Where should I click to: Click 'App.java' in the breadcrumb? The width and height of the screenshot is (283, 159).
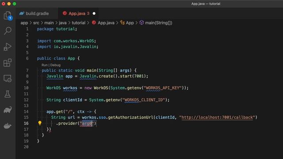106,23
